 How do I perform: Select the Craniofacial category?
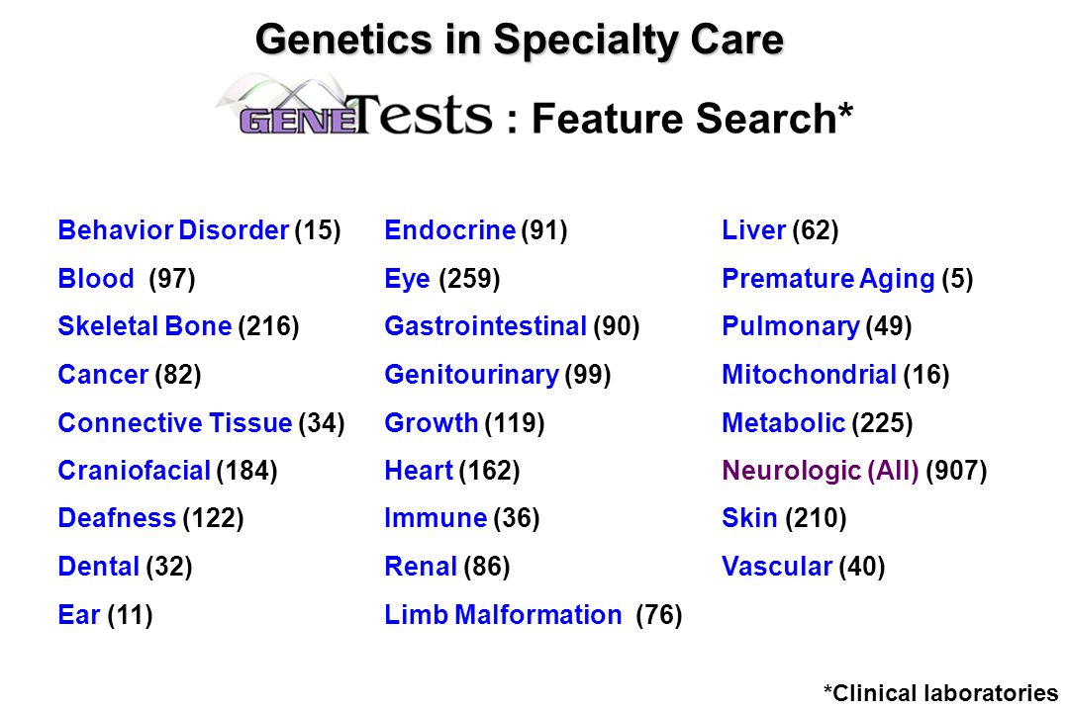point(135,471)
